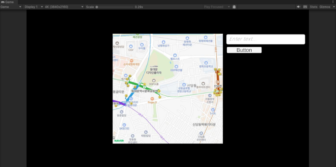Toggle the Gizmos button
Image resolution: width=336 pixels, height=167 pixels.
325,7
